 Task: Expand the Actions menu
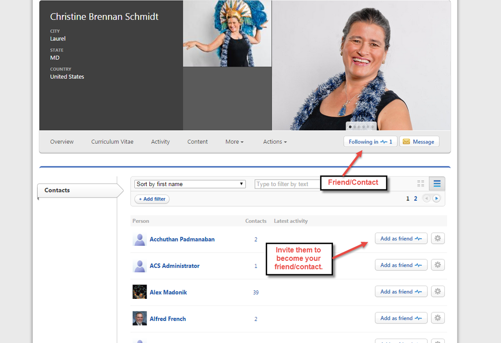click(275, 142)
